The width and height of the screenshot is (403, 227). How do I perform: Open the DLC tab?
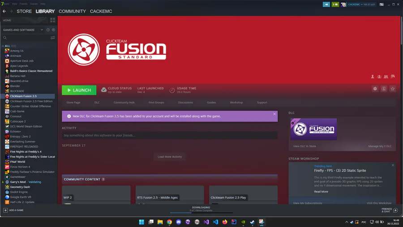click(97, 102)
